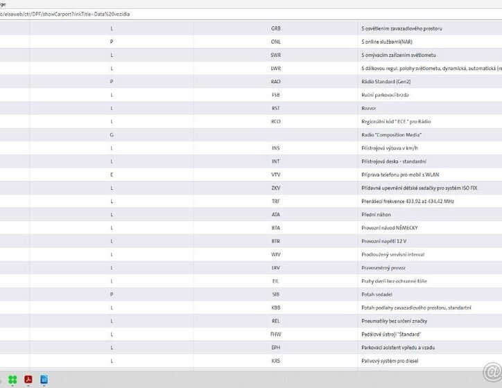The width and height of the screenshot is (502, 388).
Task: Click the VTV code cell
Action: point(276,175)
